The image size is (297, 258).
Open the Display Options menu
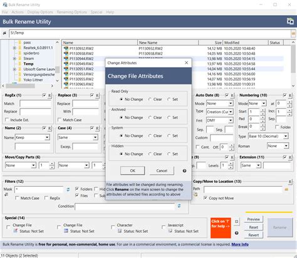click(x=40, y=12)
